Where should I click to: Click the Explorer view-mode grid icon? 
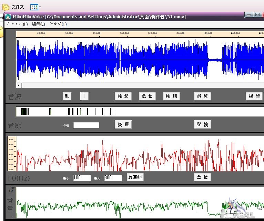click(34, 7)
